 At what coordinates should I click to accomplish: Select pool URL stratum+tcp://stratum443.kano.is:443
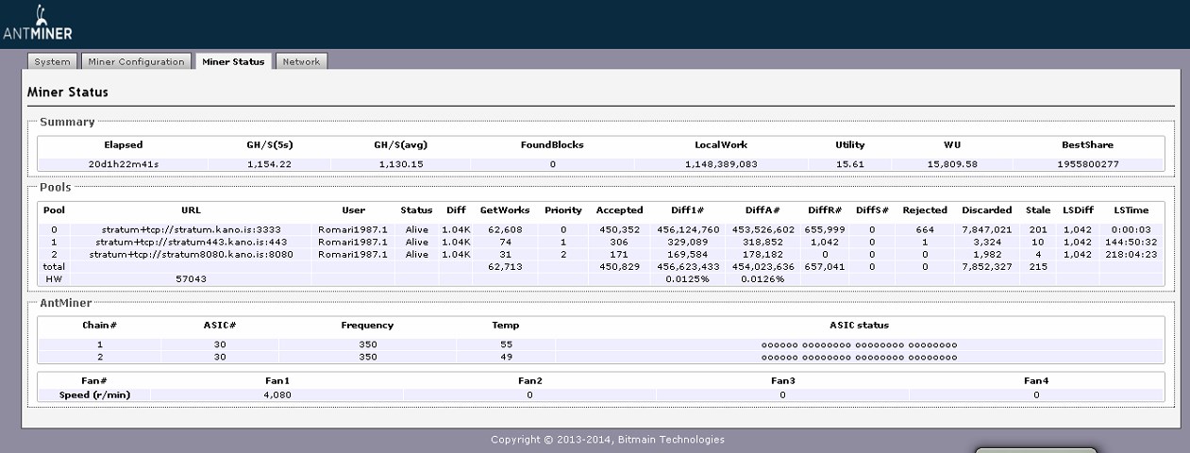pos(191,242)
